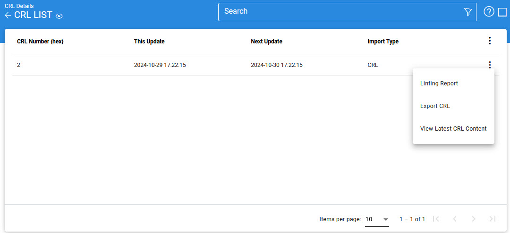Click into the Search input field

pos(340,12)
